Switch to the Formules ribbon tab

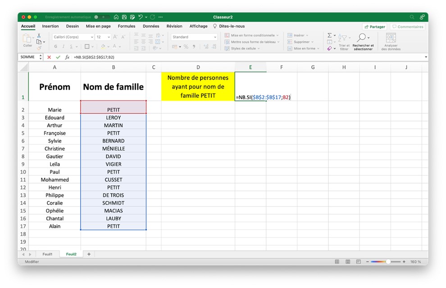point(126,26)
